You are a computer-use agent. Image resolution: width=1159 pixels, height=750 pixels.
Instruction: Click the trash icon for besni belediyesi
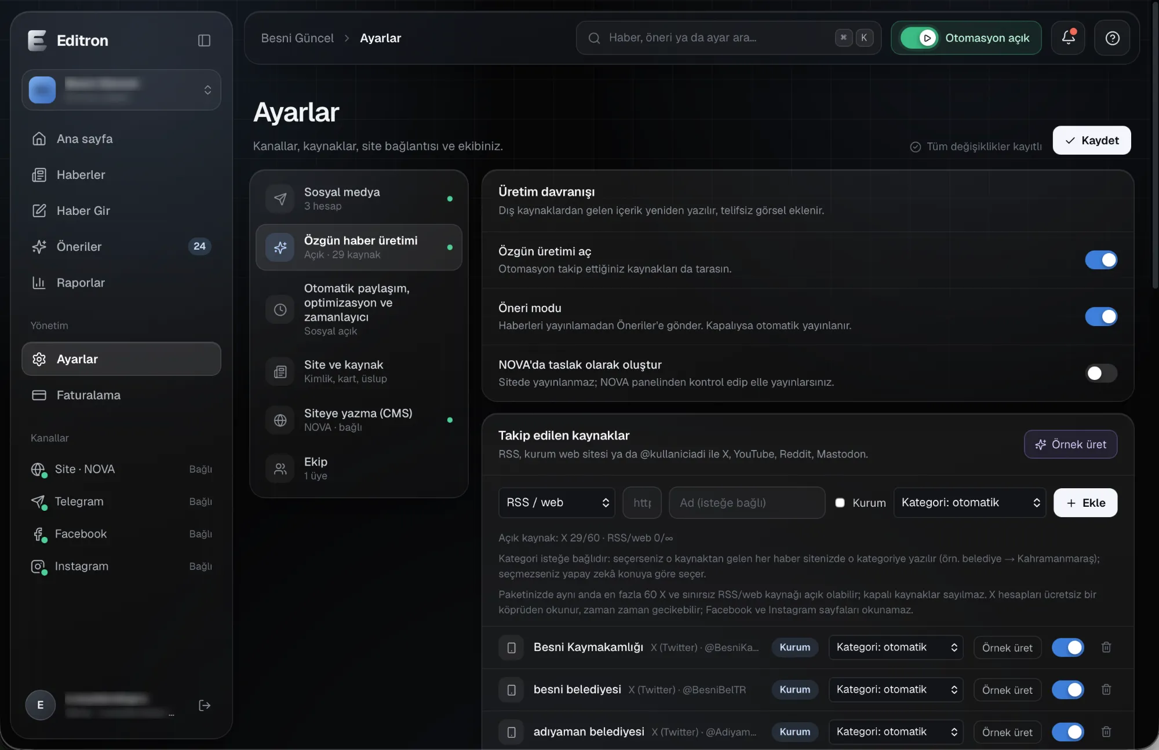click(1106, 690)
